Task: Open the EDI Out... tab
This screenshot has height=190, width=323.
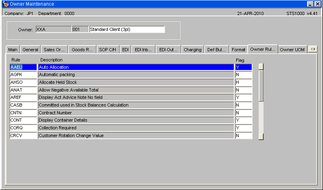Action: tap(168, 50)
